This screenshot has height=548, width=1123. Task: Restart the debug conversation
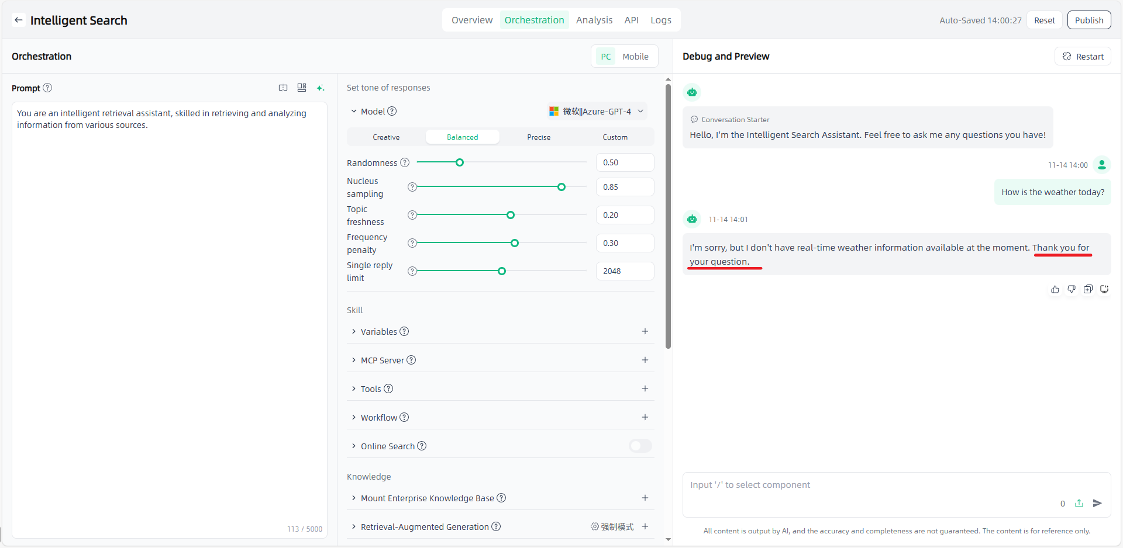[x=1083, y=57]
